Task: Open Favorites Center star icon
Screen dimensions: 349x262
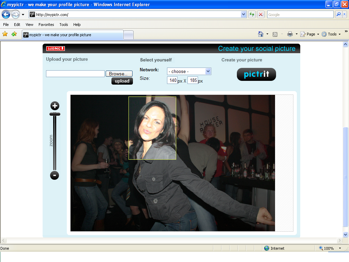Action: [x=5, y=34]
